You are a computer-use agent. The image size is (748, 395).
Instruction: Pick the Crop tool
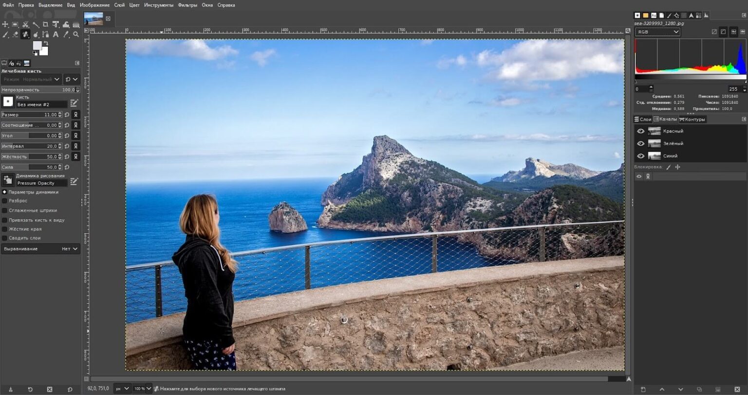click(x=45, y=24)
